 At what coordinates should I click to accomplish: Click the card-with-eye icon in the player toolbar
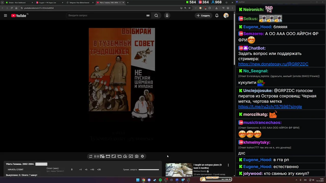[102, 156]
